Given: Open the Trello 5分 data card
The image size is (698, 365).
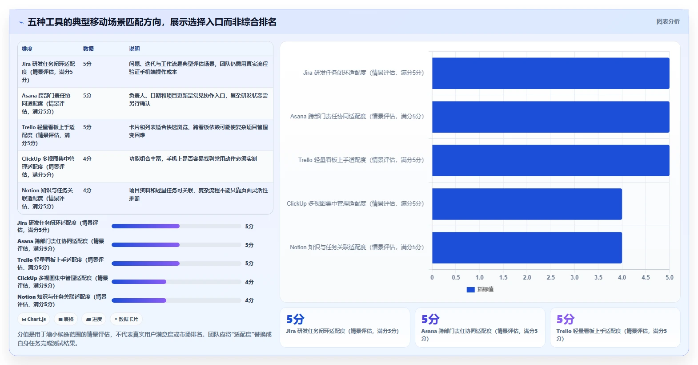Looking at the screenshot, I should click(615, 327).
